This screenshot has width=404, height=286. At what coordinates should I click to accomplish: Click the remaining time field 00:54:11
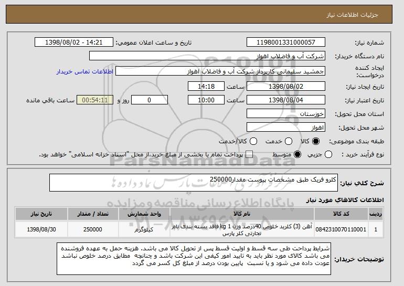point(95,100)
